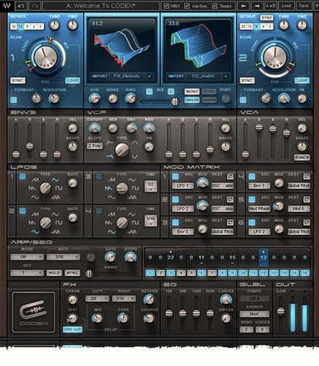319x366 pixels.
Task: Click the Punch button in VCA
Action: tap(301, 157)
